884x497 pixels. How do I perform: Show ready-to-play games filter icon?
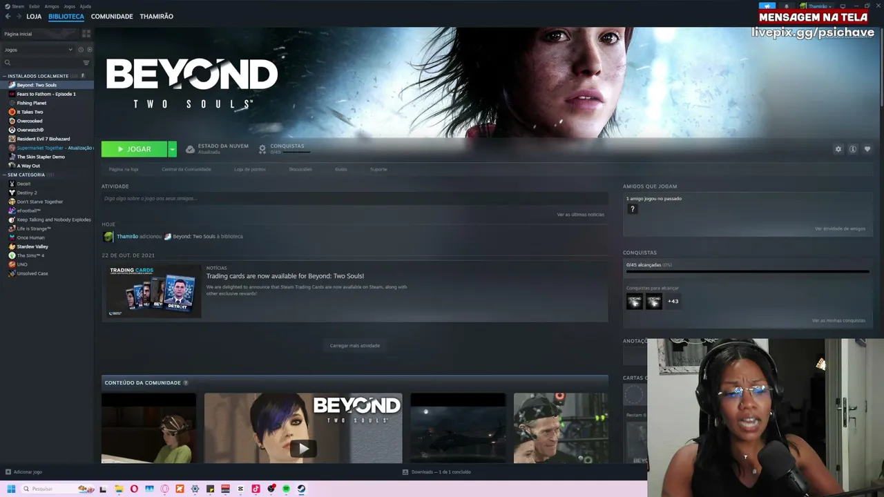tap(89, 50)
